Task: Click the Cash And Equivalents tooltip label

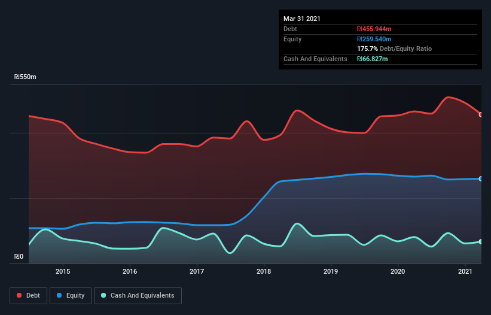Action: tap(315, 59)
